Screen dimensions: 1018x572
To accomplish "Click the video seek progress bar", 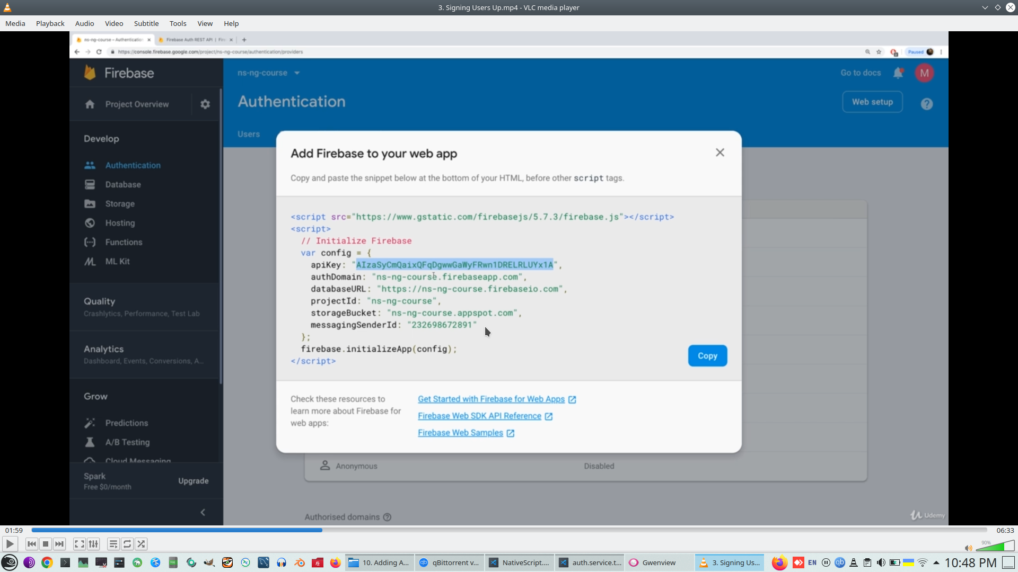I will 509,530.
